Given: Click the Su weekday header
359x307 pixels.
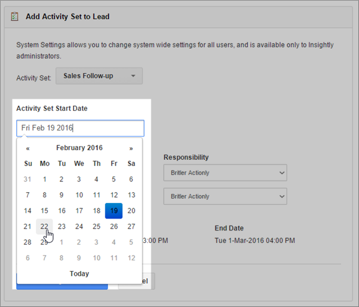Looking at the screenshot, I should tap(28, 163).
